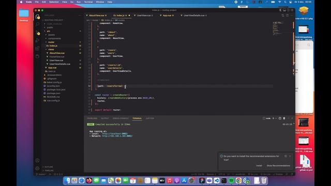Expand the components folder
Image resolution: width=331 pixels, height=186 pixels.
(x=54, y=38)
